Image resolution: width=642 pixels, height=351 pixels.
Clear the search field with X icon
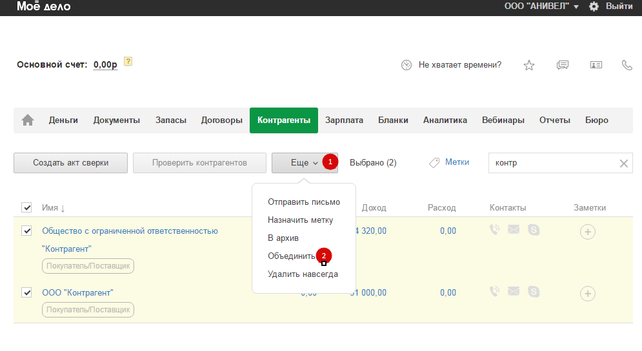(624, 164)
